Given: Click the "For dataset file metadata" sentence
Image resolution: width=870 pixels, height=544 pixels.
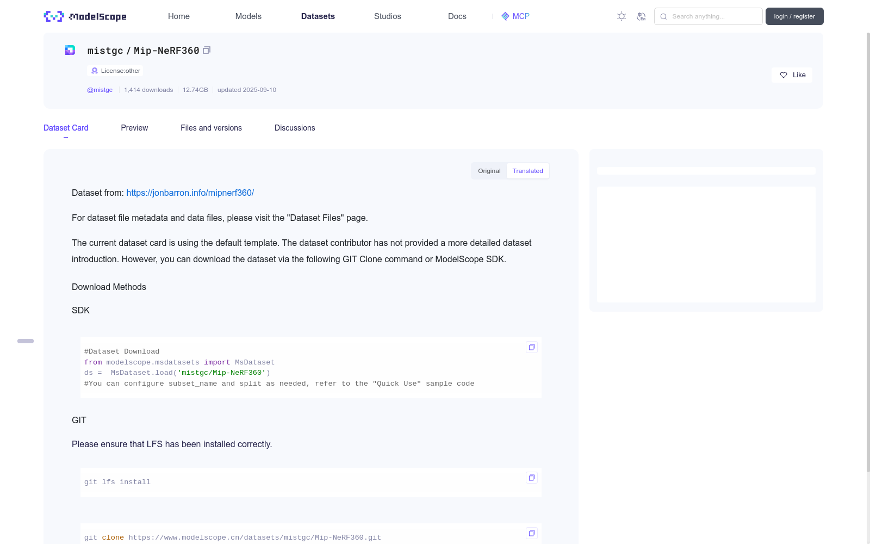Looking at the screenshot, I should point(220,218).
